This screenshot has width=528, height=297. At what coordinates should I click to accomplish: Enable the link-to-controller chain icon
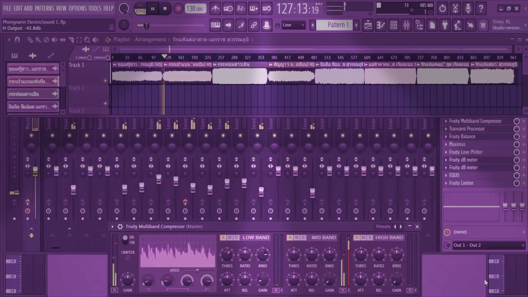254,25
